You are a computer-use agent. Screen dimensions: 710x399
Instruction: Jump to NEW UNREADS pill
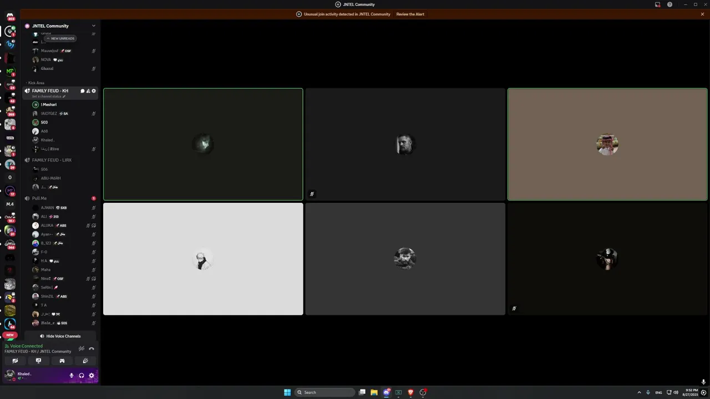(x=60, y=38)
